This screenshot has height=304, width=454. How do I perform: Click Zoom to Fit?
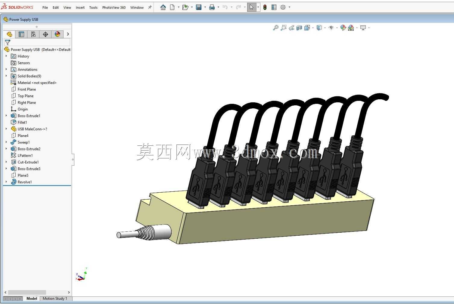click(x=275, y=28)
